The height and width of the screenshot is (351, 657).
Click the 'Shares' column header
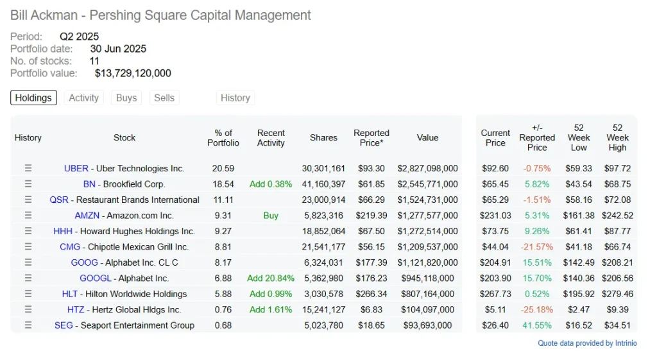click(x=323, y=138)
